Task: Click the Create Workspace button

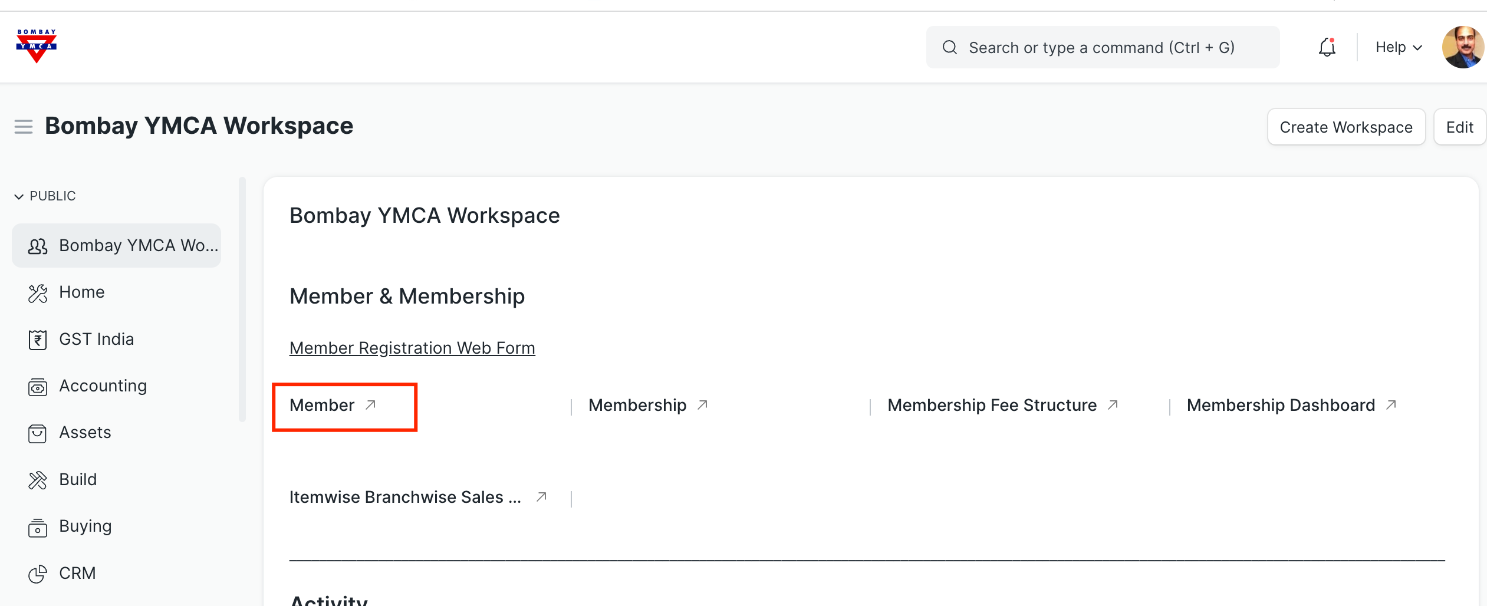Action: pyautogui.click(x=1345, y=127)
